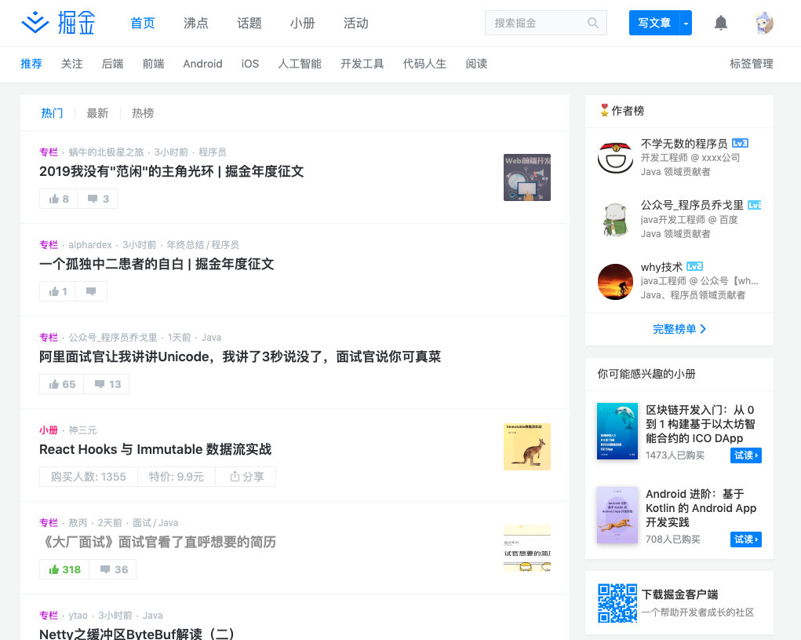801x640 pixels.
Task: Open the 区块链开发入门 booklet cover
Action: click(617, 431)
